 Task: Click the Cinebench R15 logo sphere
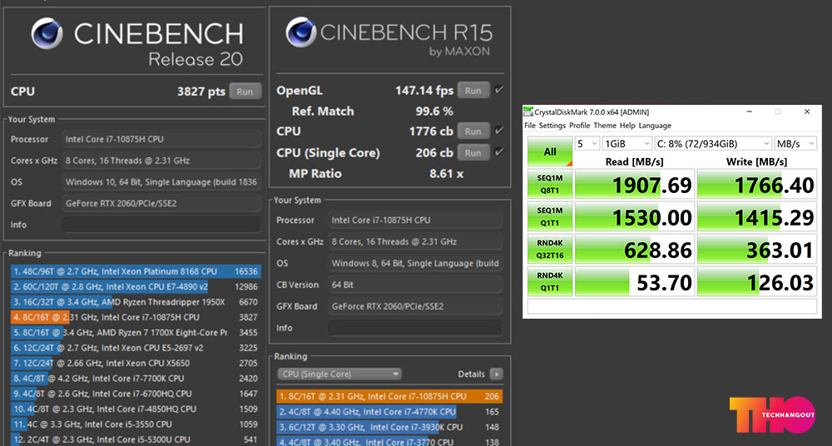point(301,32)
